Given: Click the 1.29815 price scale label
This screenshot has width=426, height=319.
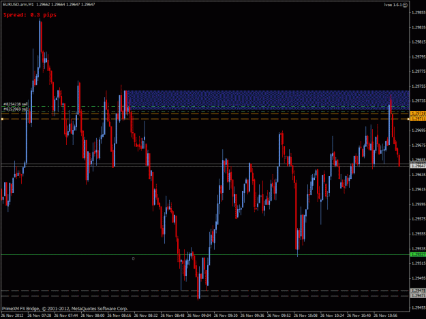Looking at the screenshot, I should [x=419, y=42].
